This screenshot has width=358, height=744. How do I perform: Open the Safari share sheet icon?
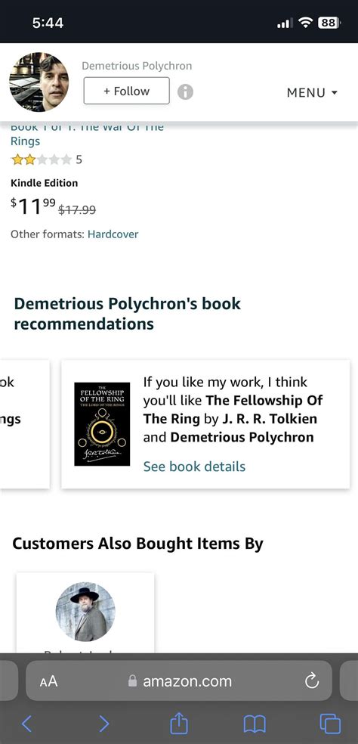179,723
